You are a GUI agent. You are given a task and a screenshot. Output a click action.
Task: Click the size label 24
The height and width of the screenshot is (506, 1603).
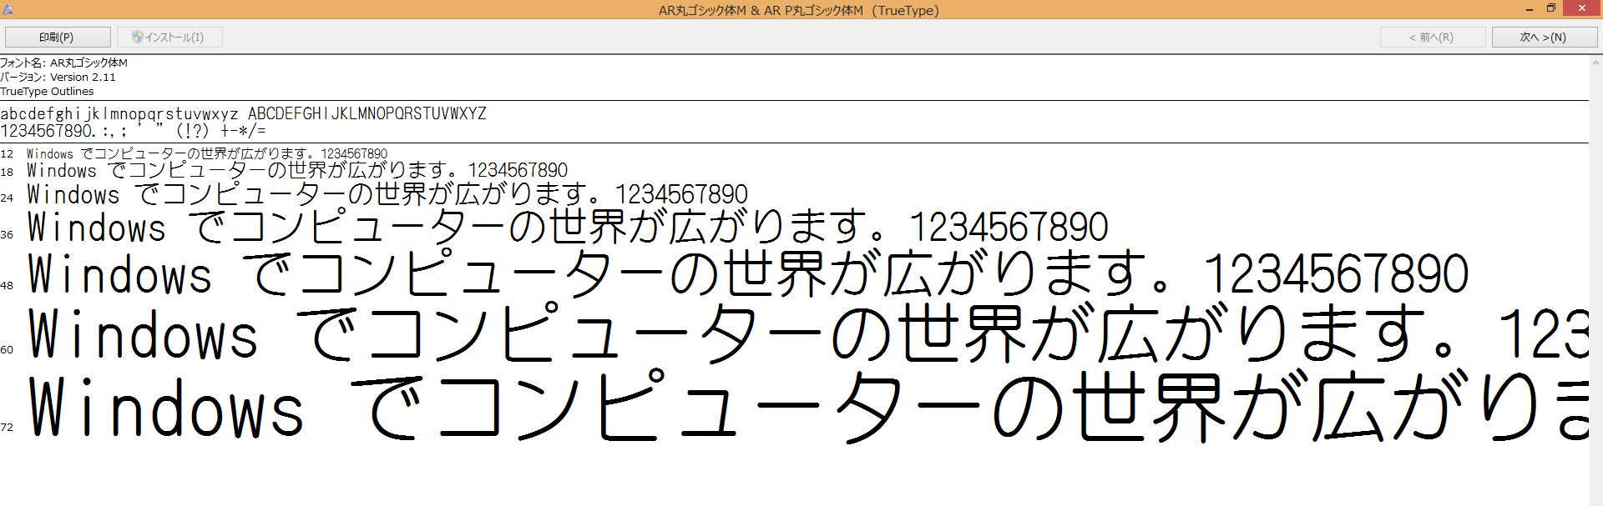[x=7, y=198]
